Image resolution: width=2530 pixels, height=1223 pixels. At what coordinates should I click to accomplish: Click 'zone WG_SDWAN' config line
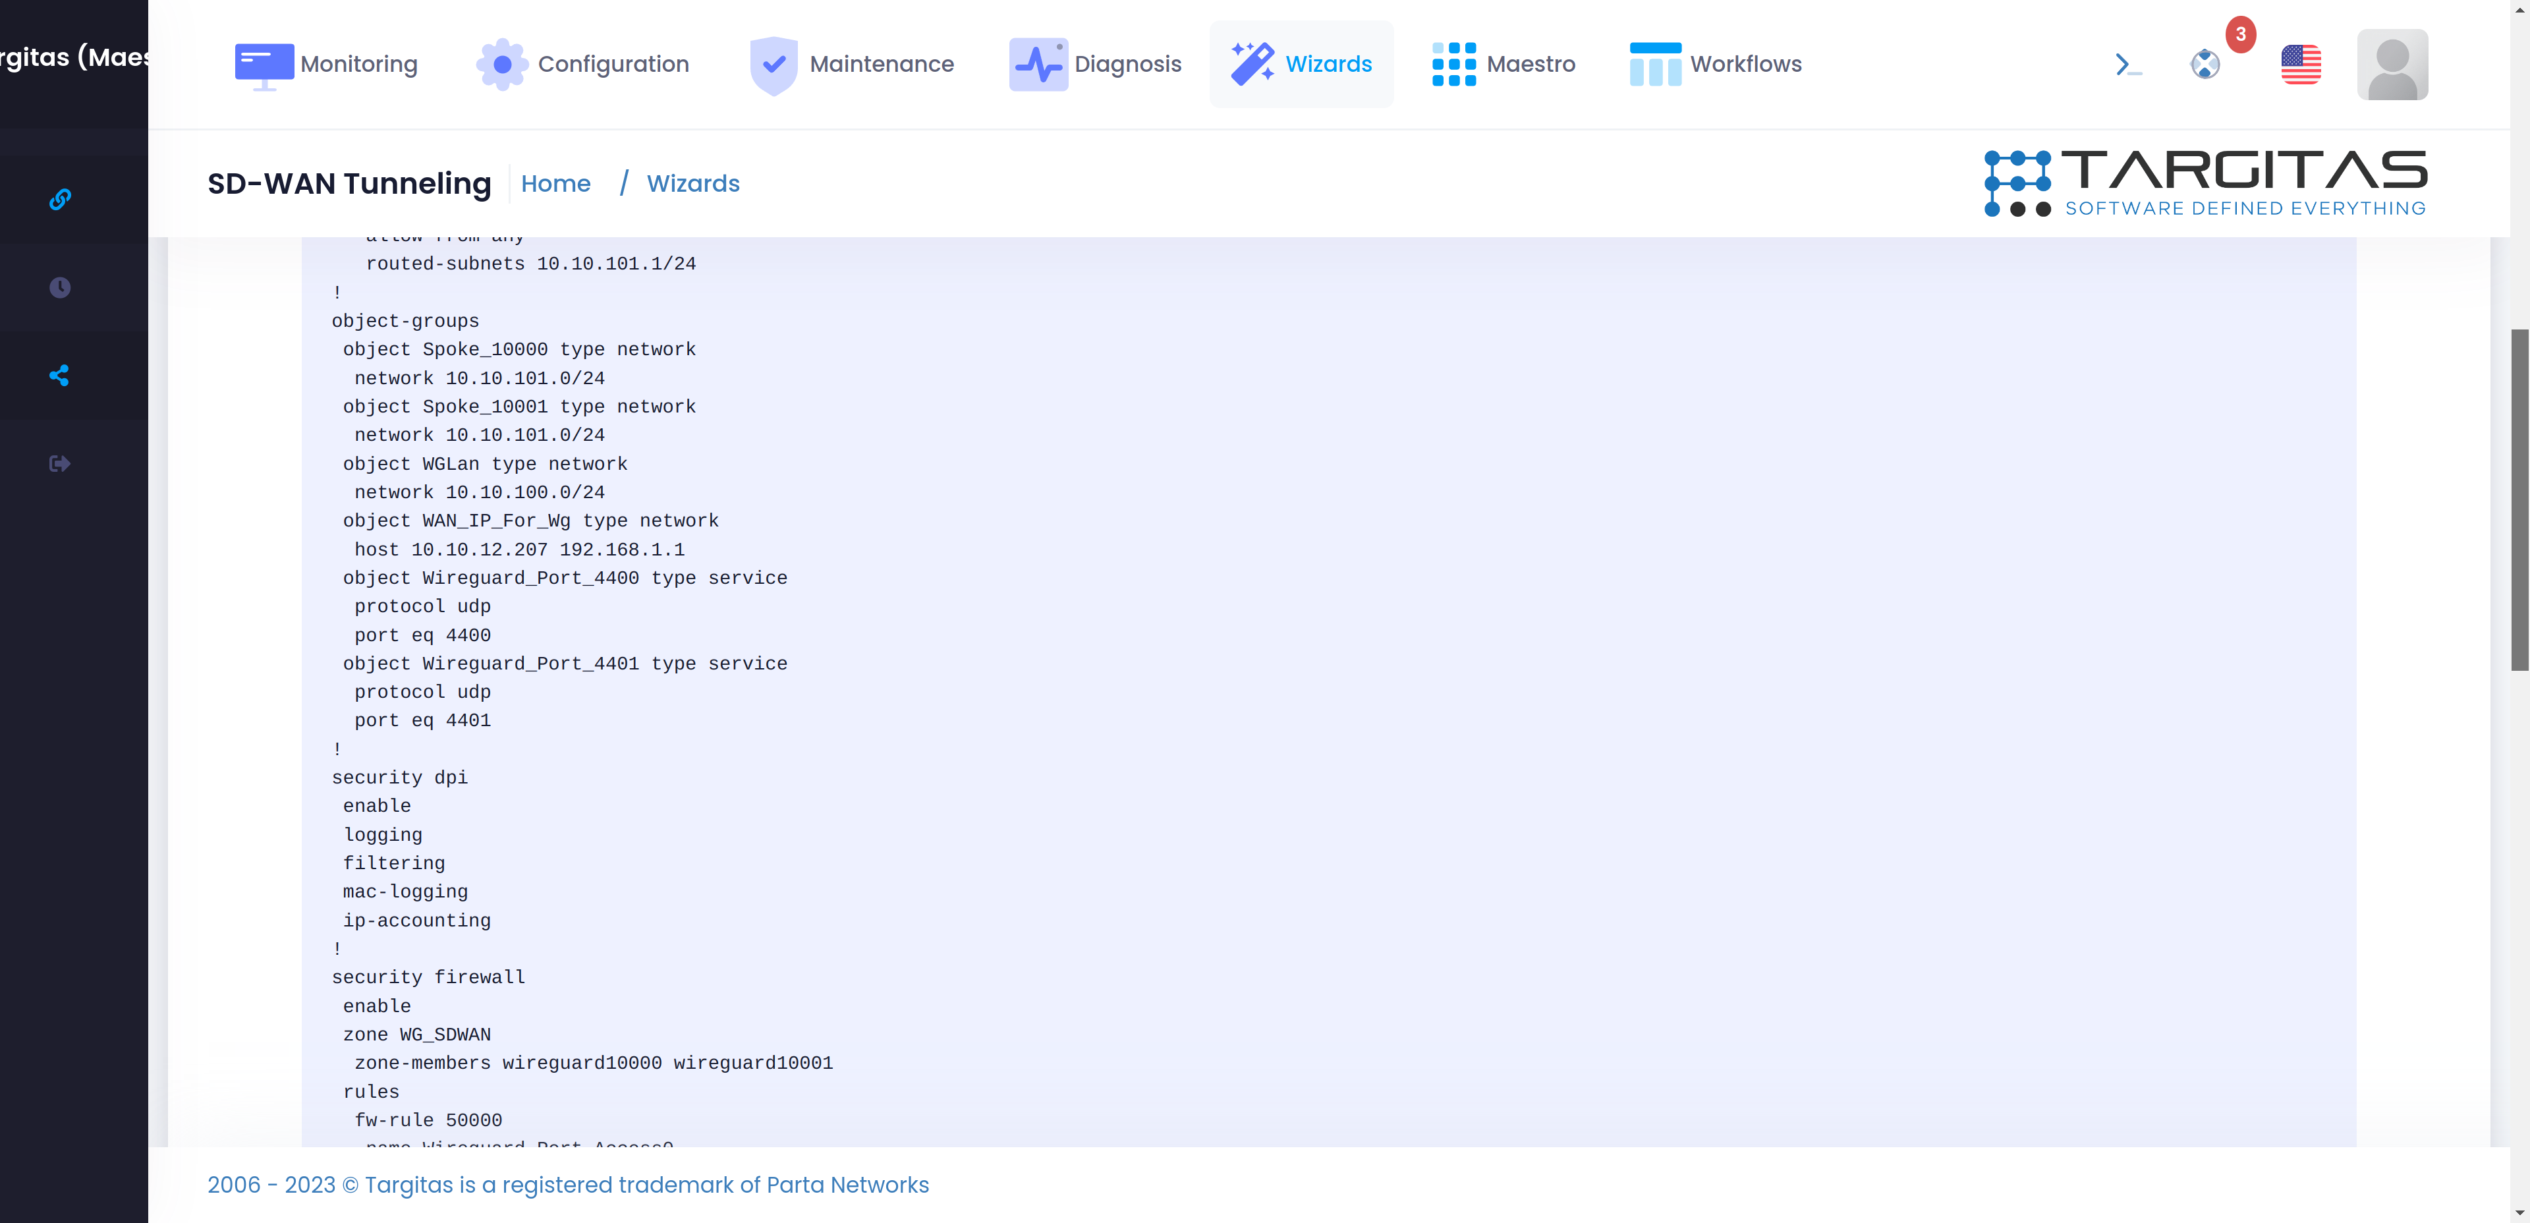(x=416, y=1035)
